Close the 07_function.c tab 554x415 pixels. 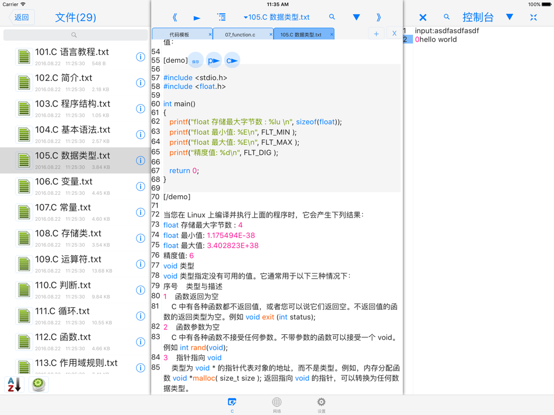(x=271, y=34)
